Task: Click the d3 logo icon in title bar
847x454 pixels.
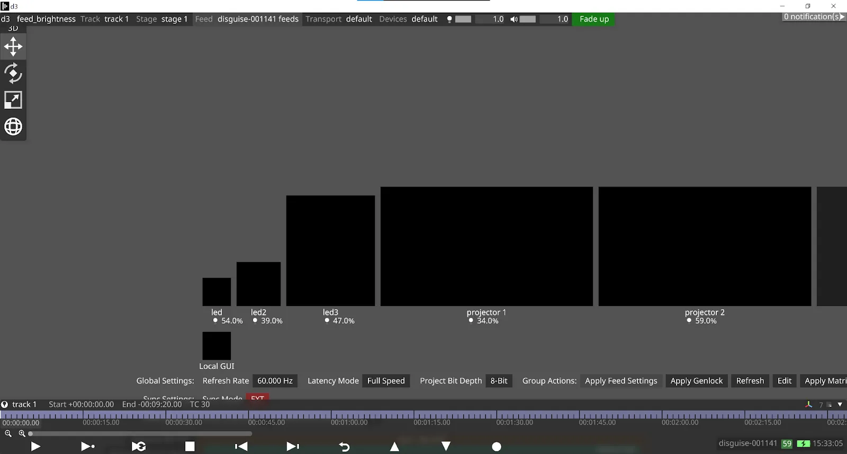Action: [5, 6]
